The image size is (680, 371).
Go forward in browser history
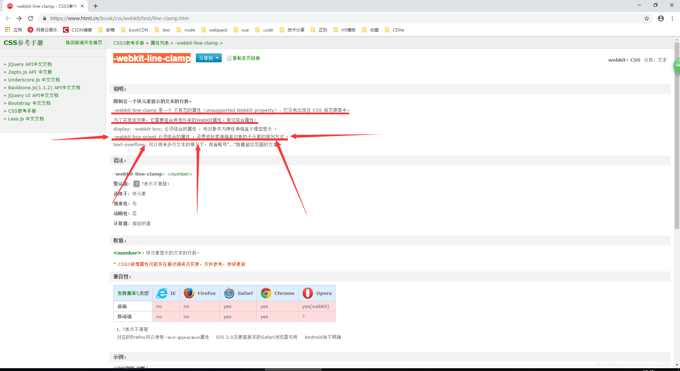pos(19,18)
